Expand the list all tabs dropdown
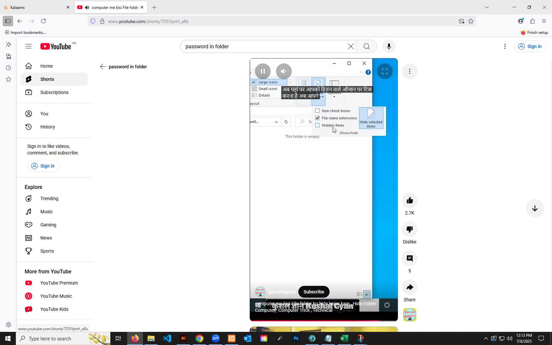 (487, 7)
